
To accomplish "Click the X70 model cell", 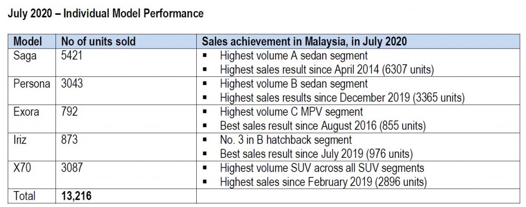I will pyautogui.click(x=32, y=175).
